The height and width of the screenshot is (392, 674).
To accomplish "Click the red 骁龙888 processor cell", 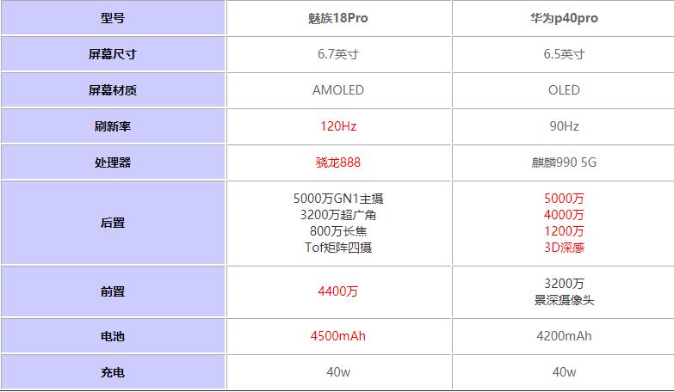I will tap(338, 162).
